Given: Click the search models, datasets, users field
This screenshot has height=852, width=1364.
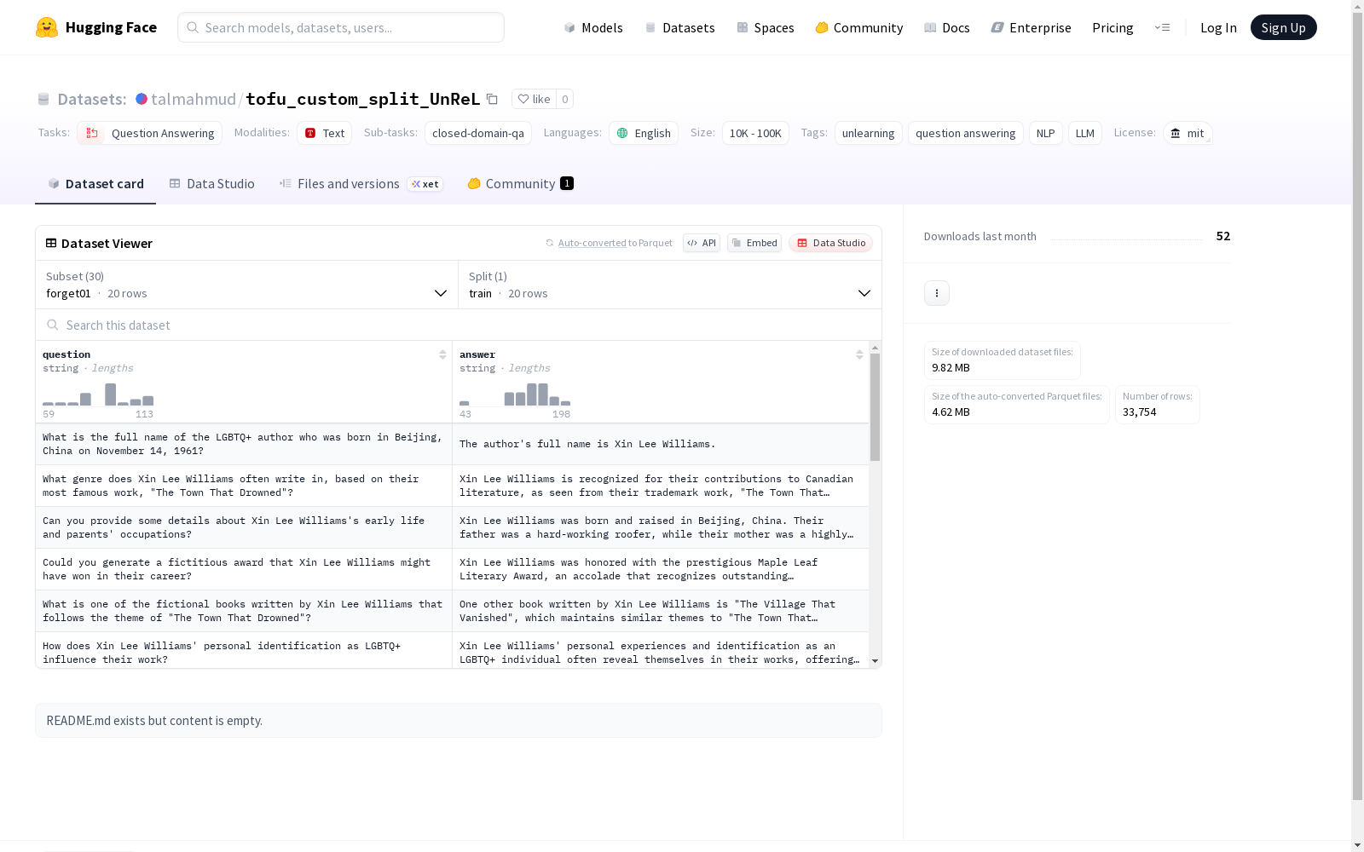Looking at the screenshot, I should 341,27.
